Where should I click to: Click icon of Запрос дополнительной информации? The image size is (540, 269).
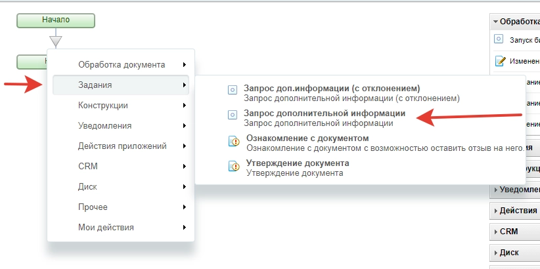[x=233, y=115]
